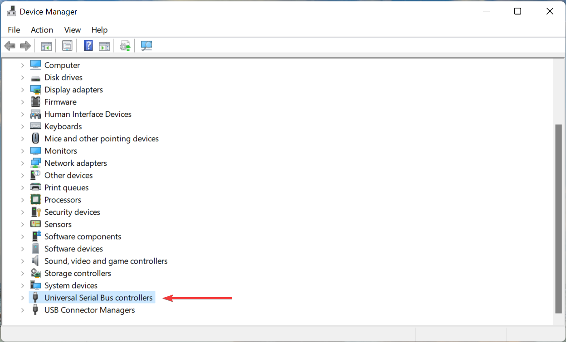Click the Back arrow toolbar icon
This screenshot has height=342, width=566.
point(10,46)
